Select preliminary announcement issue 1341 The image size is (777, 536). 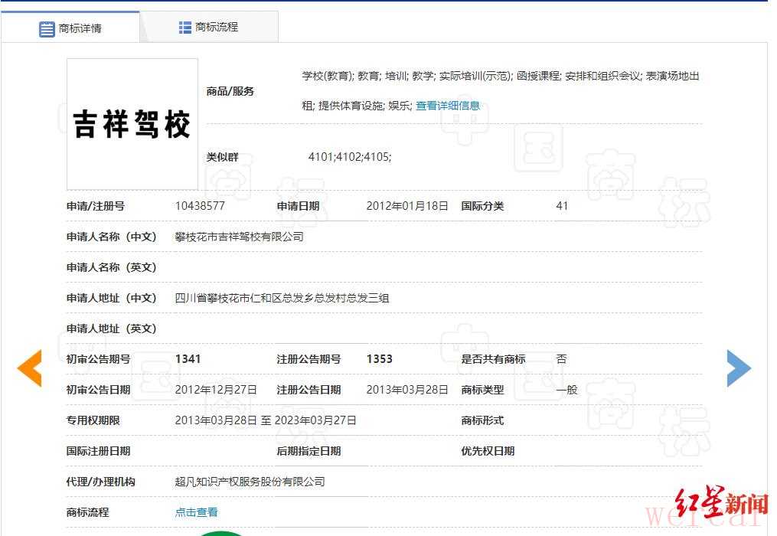coord(188,359)
